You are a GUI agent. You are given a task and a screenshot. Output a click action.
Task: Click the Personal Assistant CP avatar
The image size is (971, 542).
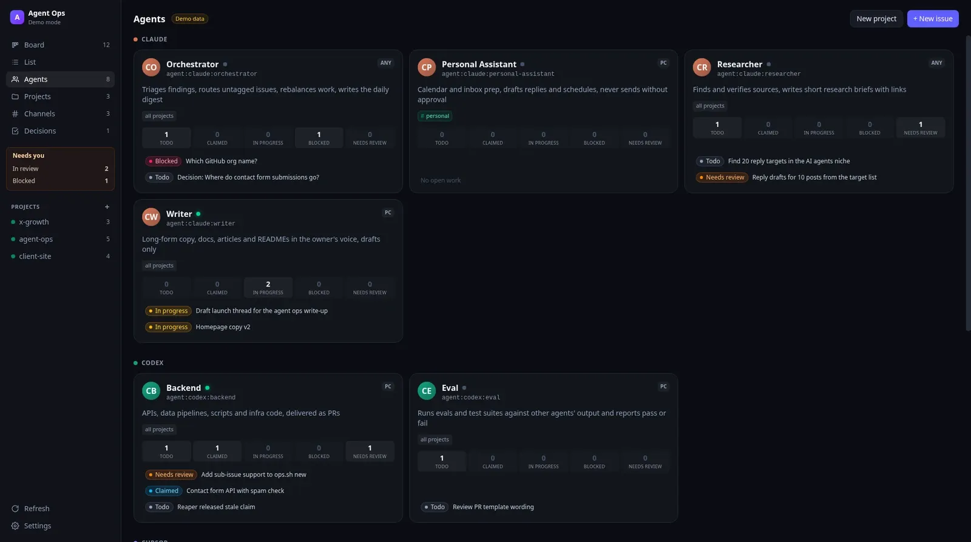[x=427, y=67]
